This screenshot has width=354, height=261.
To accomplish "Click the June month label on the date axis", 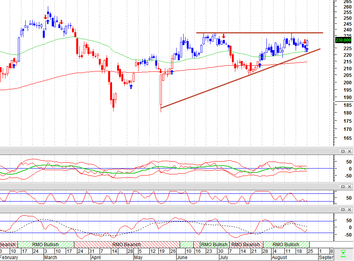I will point(182,258).
